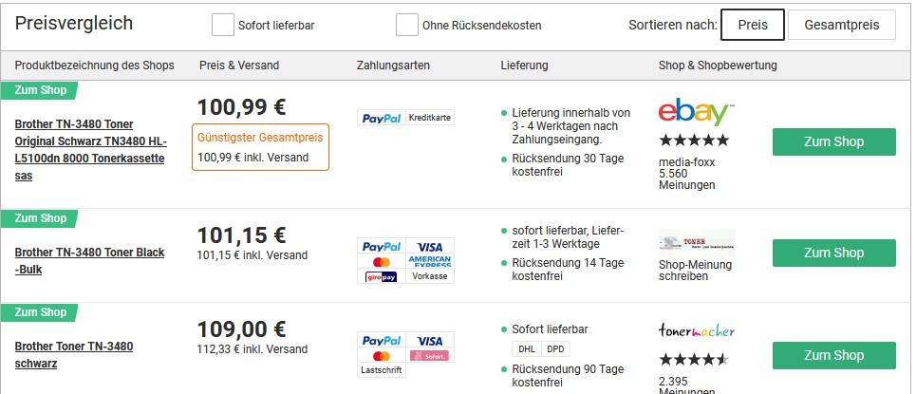Open Brother TN-3480 Toner Black -Bulk link
This screenshot has height=394, width=916.
tap(89, 261)
